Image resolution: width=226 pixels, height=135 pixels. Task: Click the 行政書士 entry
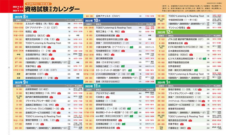(x=100, y=97)
